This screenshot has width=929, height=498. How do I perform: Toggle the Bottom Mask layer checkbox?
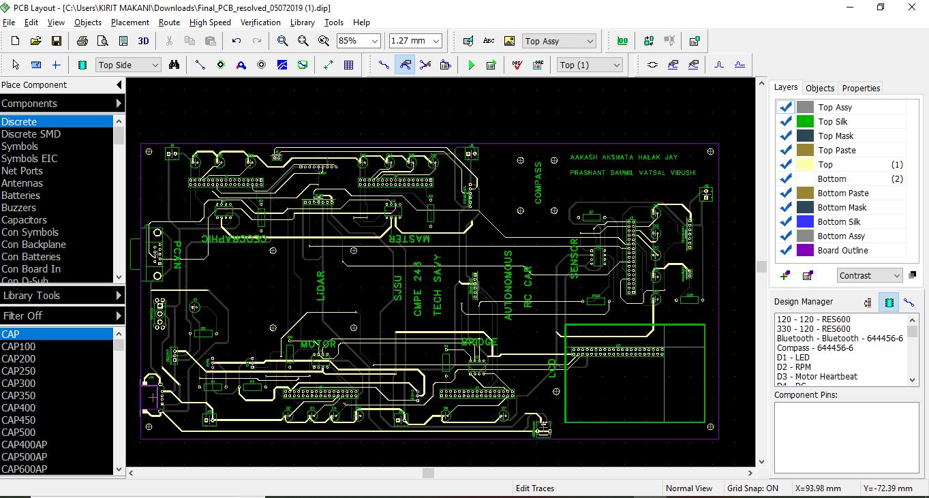785,207
